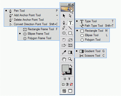This screenshot has height=96, width=121.
Task: Click the gray Fill color swatch
Action: (x=65, y=68)
